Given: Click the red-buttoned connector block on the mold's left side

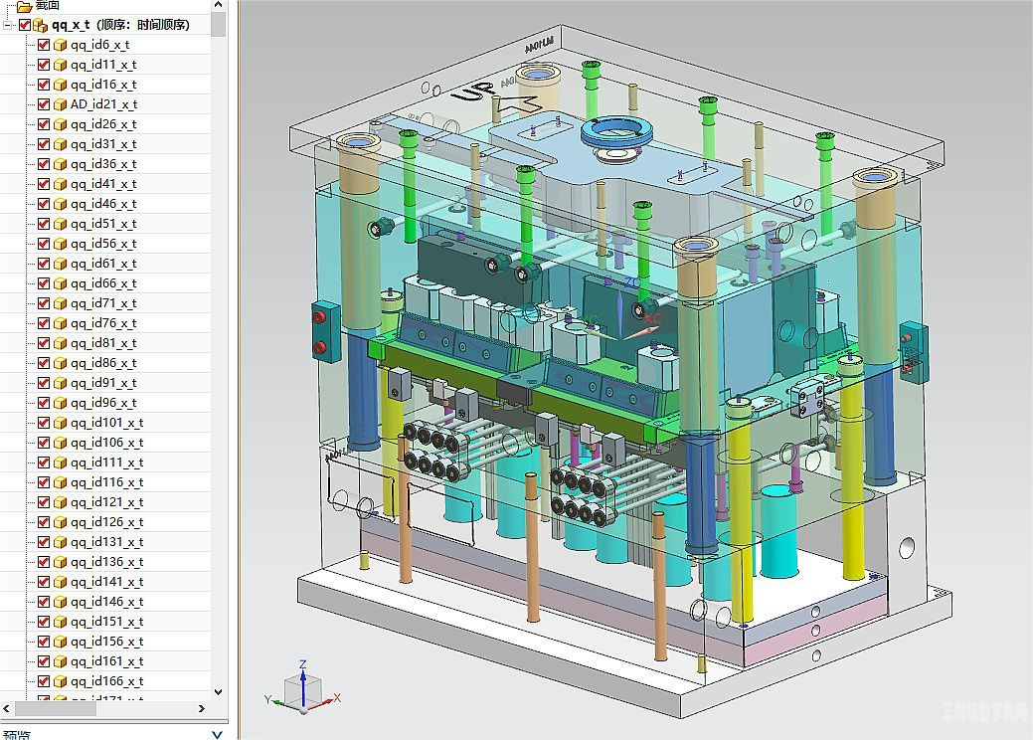Looking at the screenshot, I should [x=325, y=331].
